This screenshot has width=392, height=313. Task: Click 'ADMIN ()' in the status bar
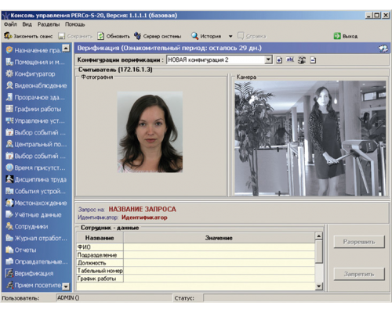(x=68, y=297)
